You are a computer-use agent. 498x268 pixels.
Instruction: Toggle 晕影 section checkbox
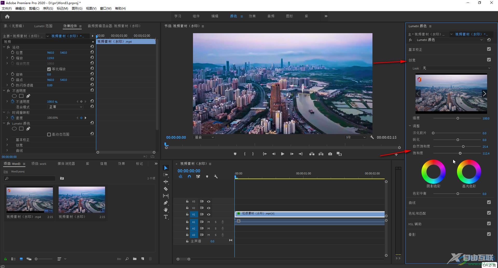tap(489, 234)
